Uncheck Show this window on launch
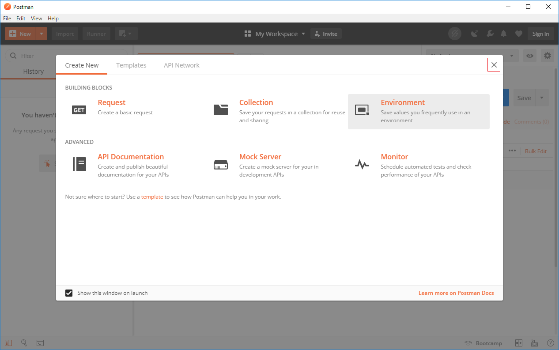This screenshot has height=350, width=559. pyautogui.click(x=69, y=293)
